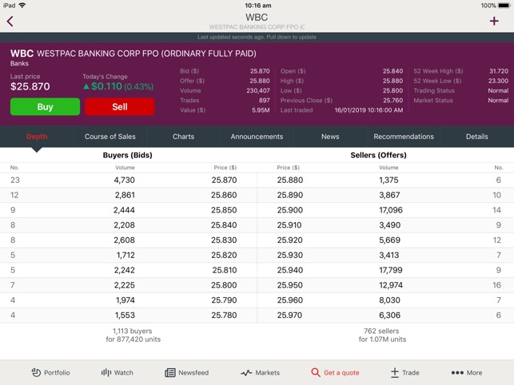
Task: Select offer price 25.960
Action: tap(290, 300)
